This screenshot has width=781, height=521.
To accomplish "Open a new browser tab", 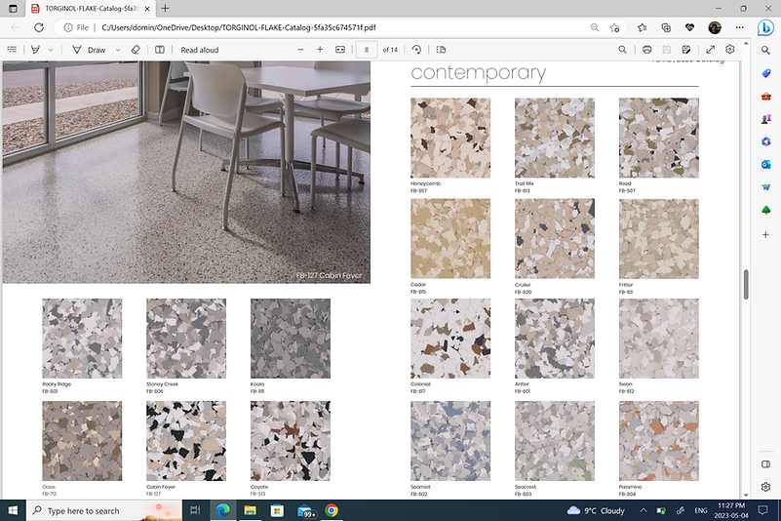I will (165, 9).
